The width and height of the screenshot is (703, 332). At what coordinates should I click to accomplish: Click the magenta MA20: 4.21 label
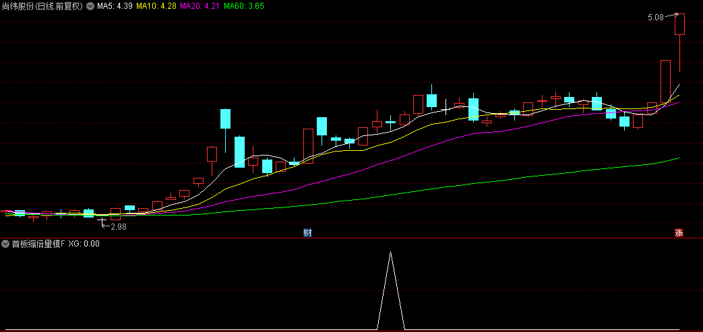[200, 6]
